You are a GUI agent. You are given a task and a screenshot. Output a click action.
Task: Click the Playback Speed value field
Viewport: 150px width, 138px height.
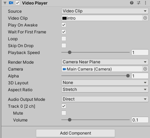coord(140,52)
